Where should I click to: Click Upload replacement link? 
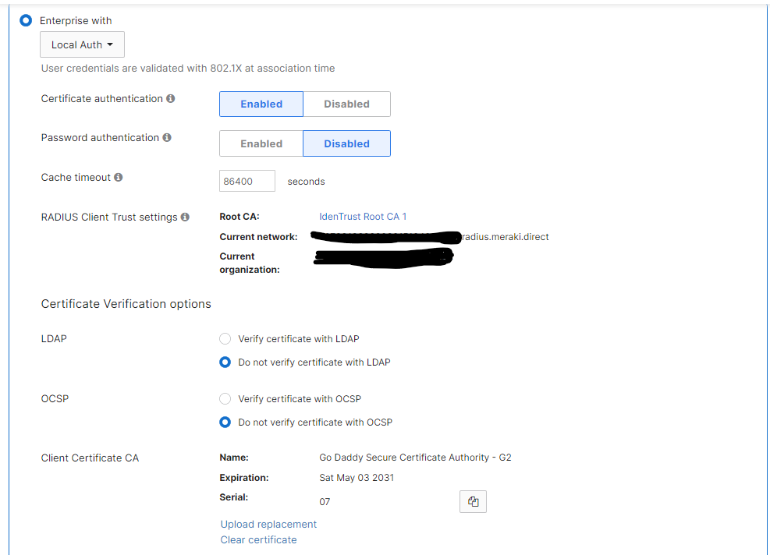click(268, 525)
